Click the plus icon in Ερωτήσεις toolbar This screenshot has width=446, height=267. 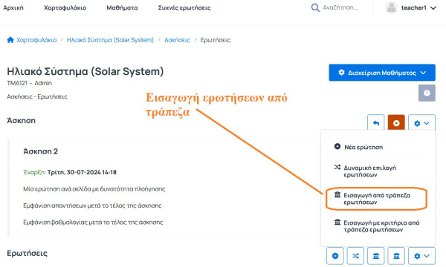point(335,256)
